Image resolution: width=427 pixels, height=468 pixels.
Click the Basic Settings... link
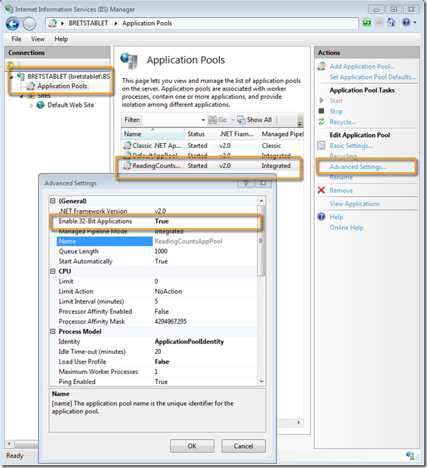[351, 146]
